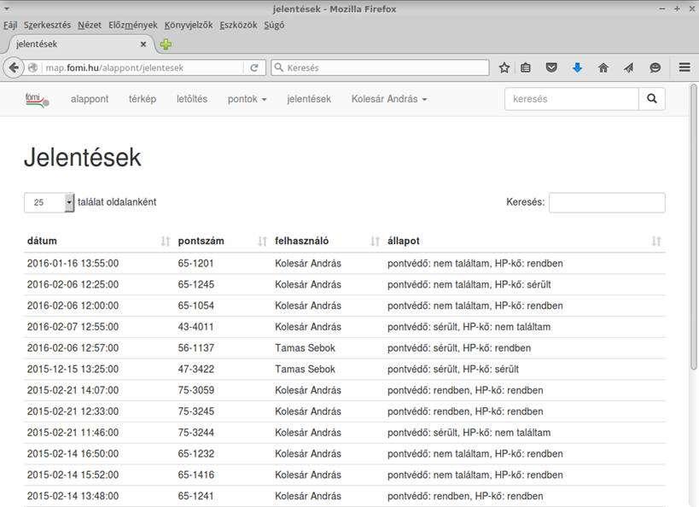The image size is (699, 507).
Task: Sort by felhasználó column sort icon
Action: point(375,242)
